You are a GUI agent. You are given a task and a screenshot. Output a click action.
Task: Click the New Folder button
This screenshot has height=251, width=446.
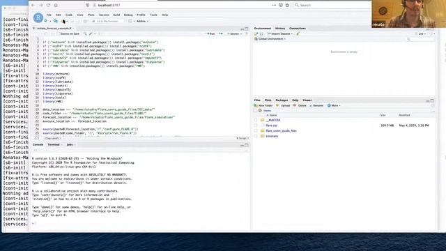pos(263,105)
